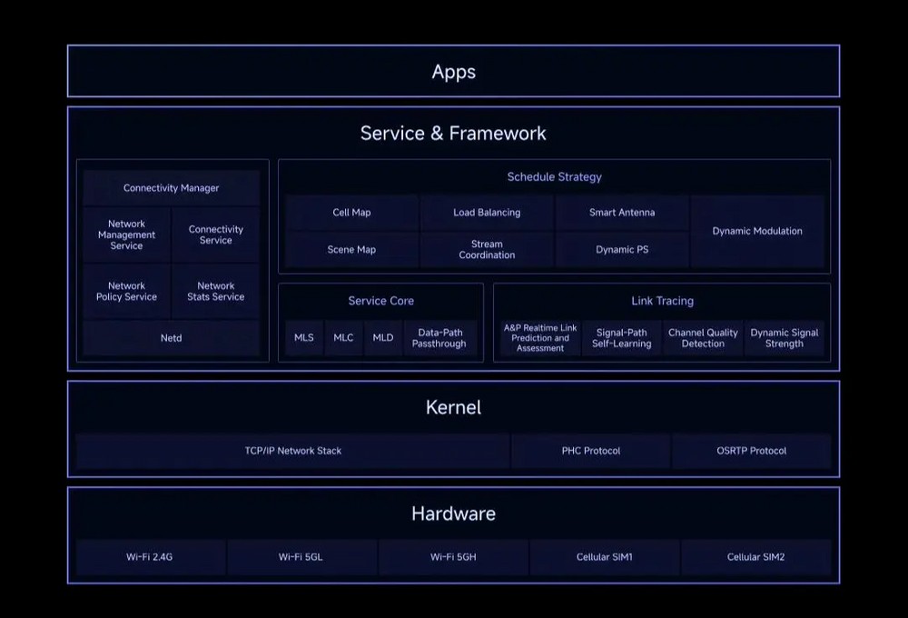
Task: Click the TCP/IP Network Stack bar
Action: coord(292,451)
